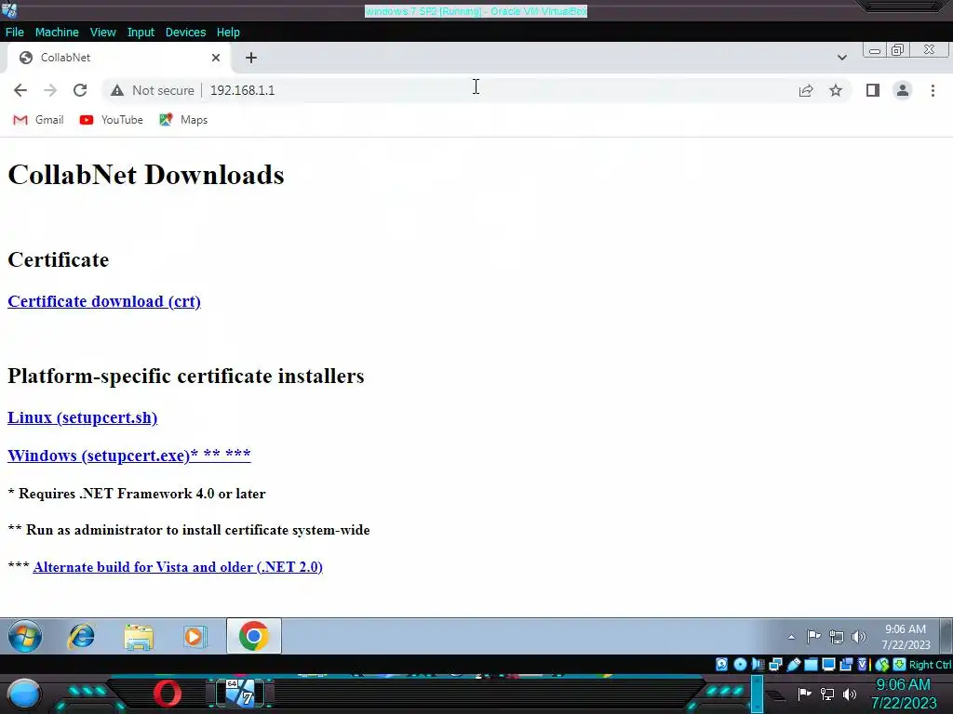
Task: Click the Chrome icon on the guest taskbar
Action: pyautogui.click(x=253, y=636)
